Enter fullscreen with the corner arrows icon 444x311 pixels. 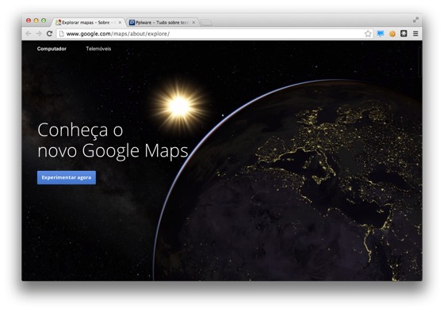[x=415, y=20]
